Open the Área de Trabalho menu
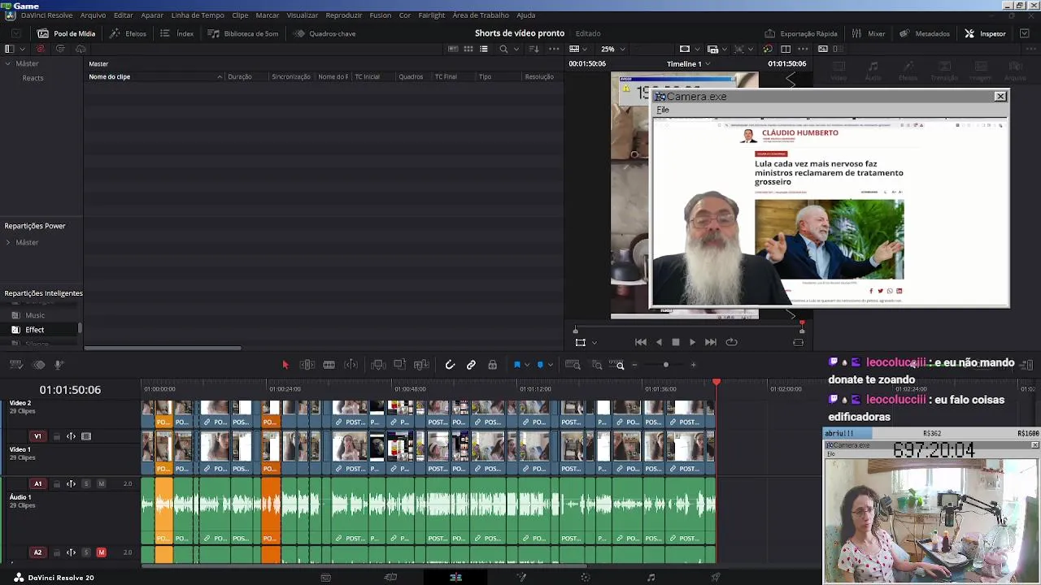The height and width of the screenshot is (585, 1041). [481, 15]
